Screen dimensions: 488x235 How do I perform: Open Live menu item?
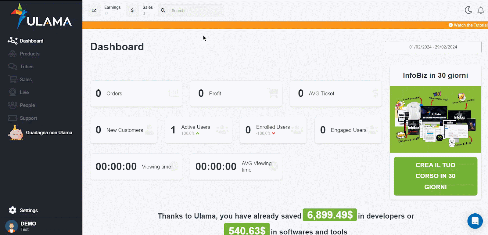(x=24, y=92)
